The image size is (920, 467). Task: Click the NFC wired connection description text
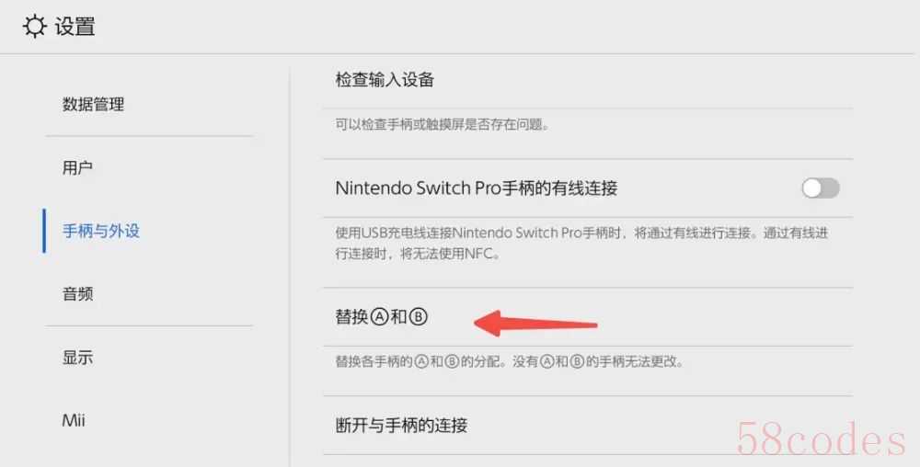coord(581,244)
